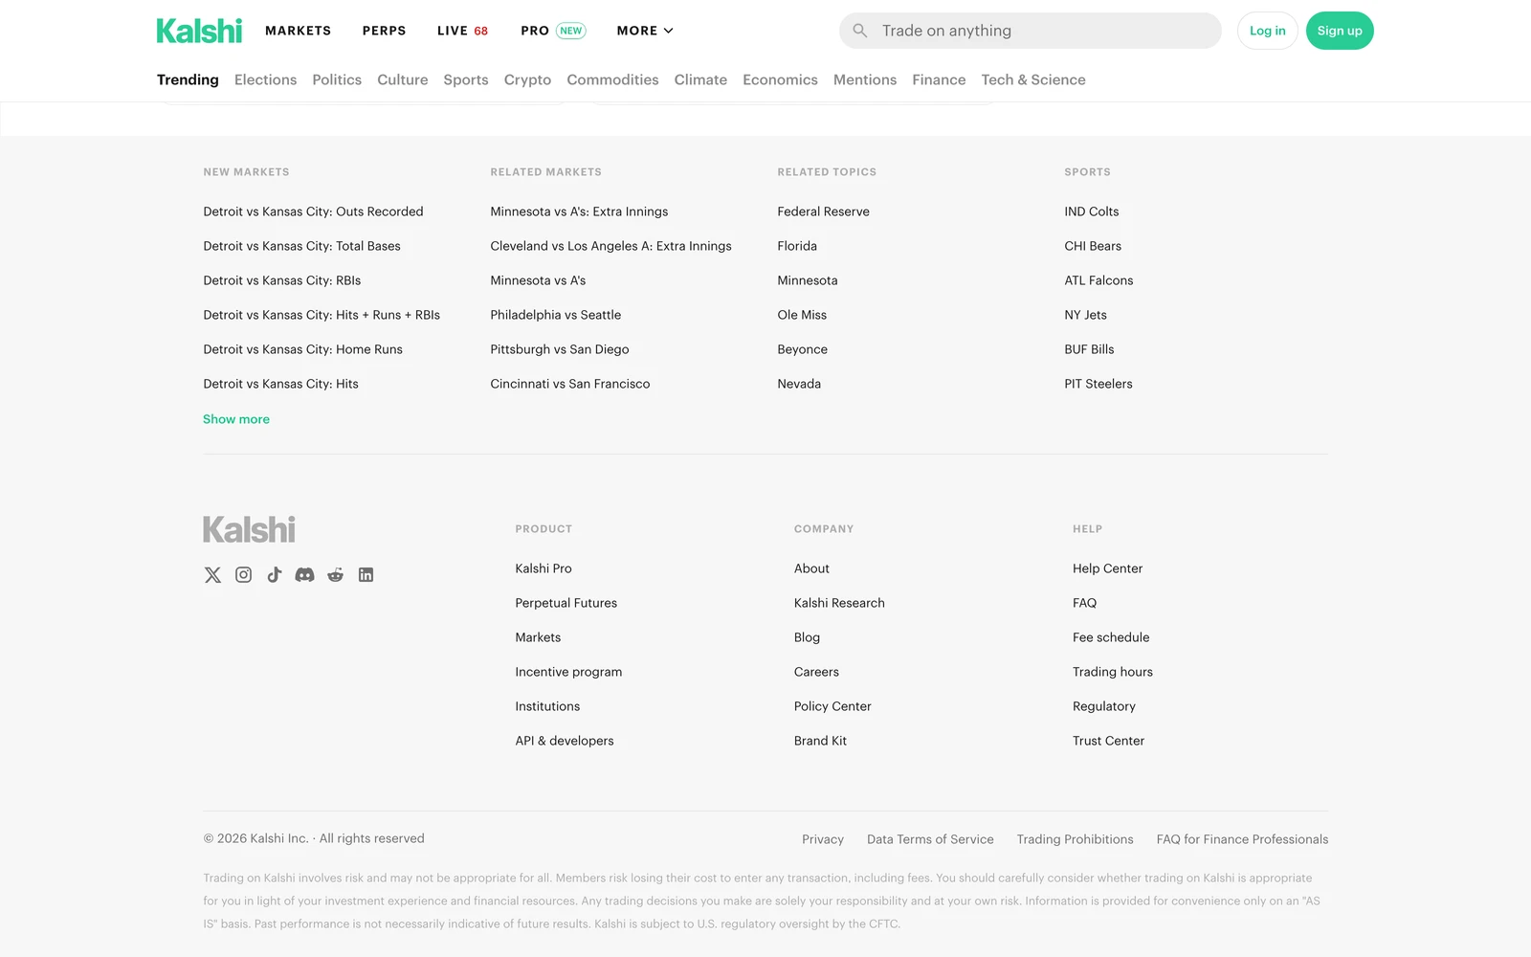The image size is (1531, 957).
Task: Open the IND Colts sports link
Action: (x=1091, y=211)
